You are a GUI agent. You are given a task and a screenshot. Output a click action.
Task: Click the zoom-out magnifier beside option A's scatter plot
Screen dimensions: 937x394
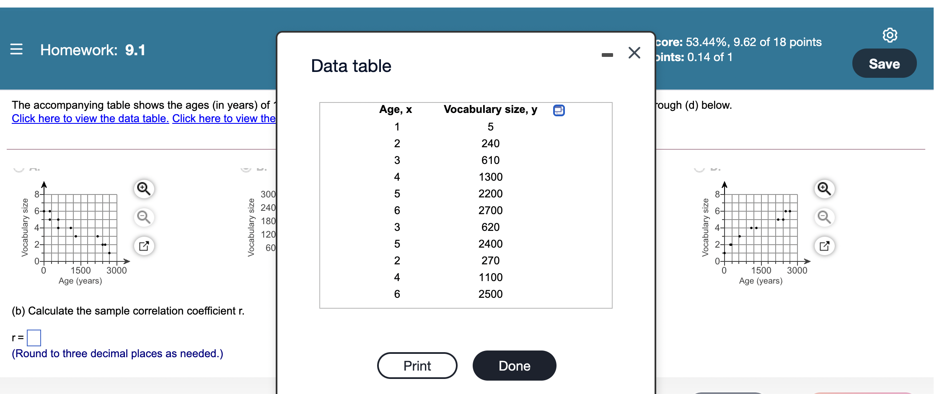144,217
